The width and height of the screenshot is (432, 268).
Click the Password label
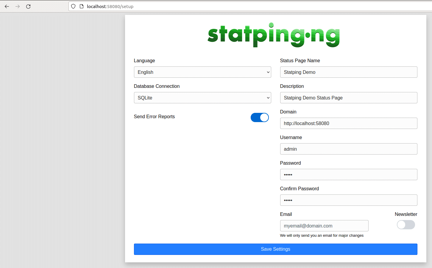290,163
